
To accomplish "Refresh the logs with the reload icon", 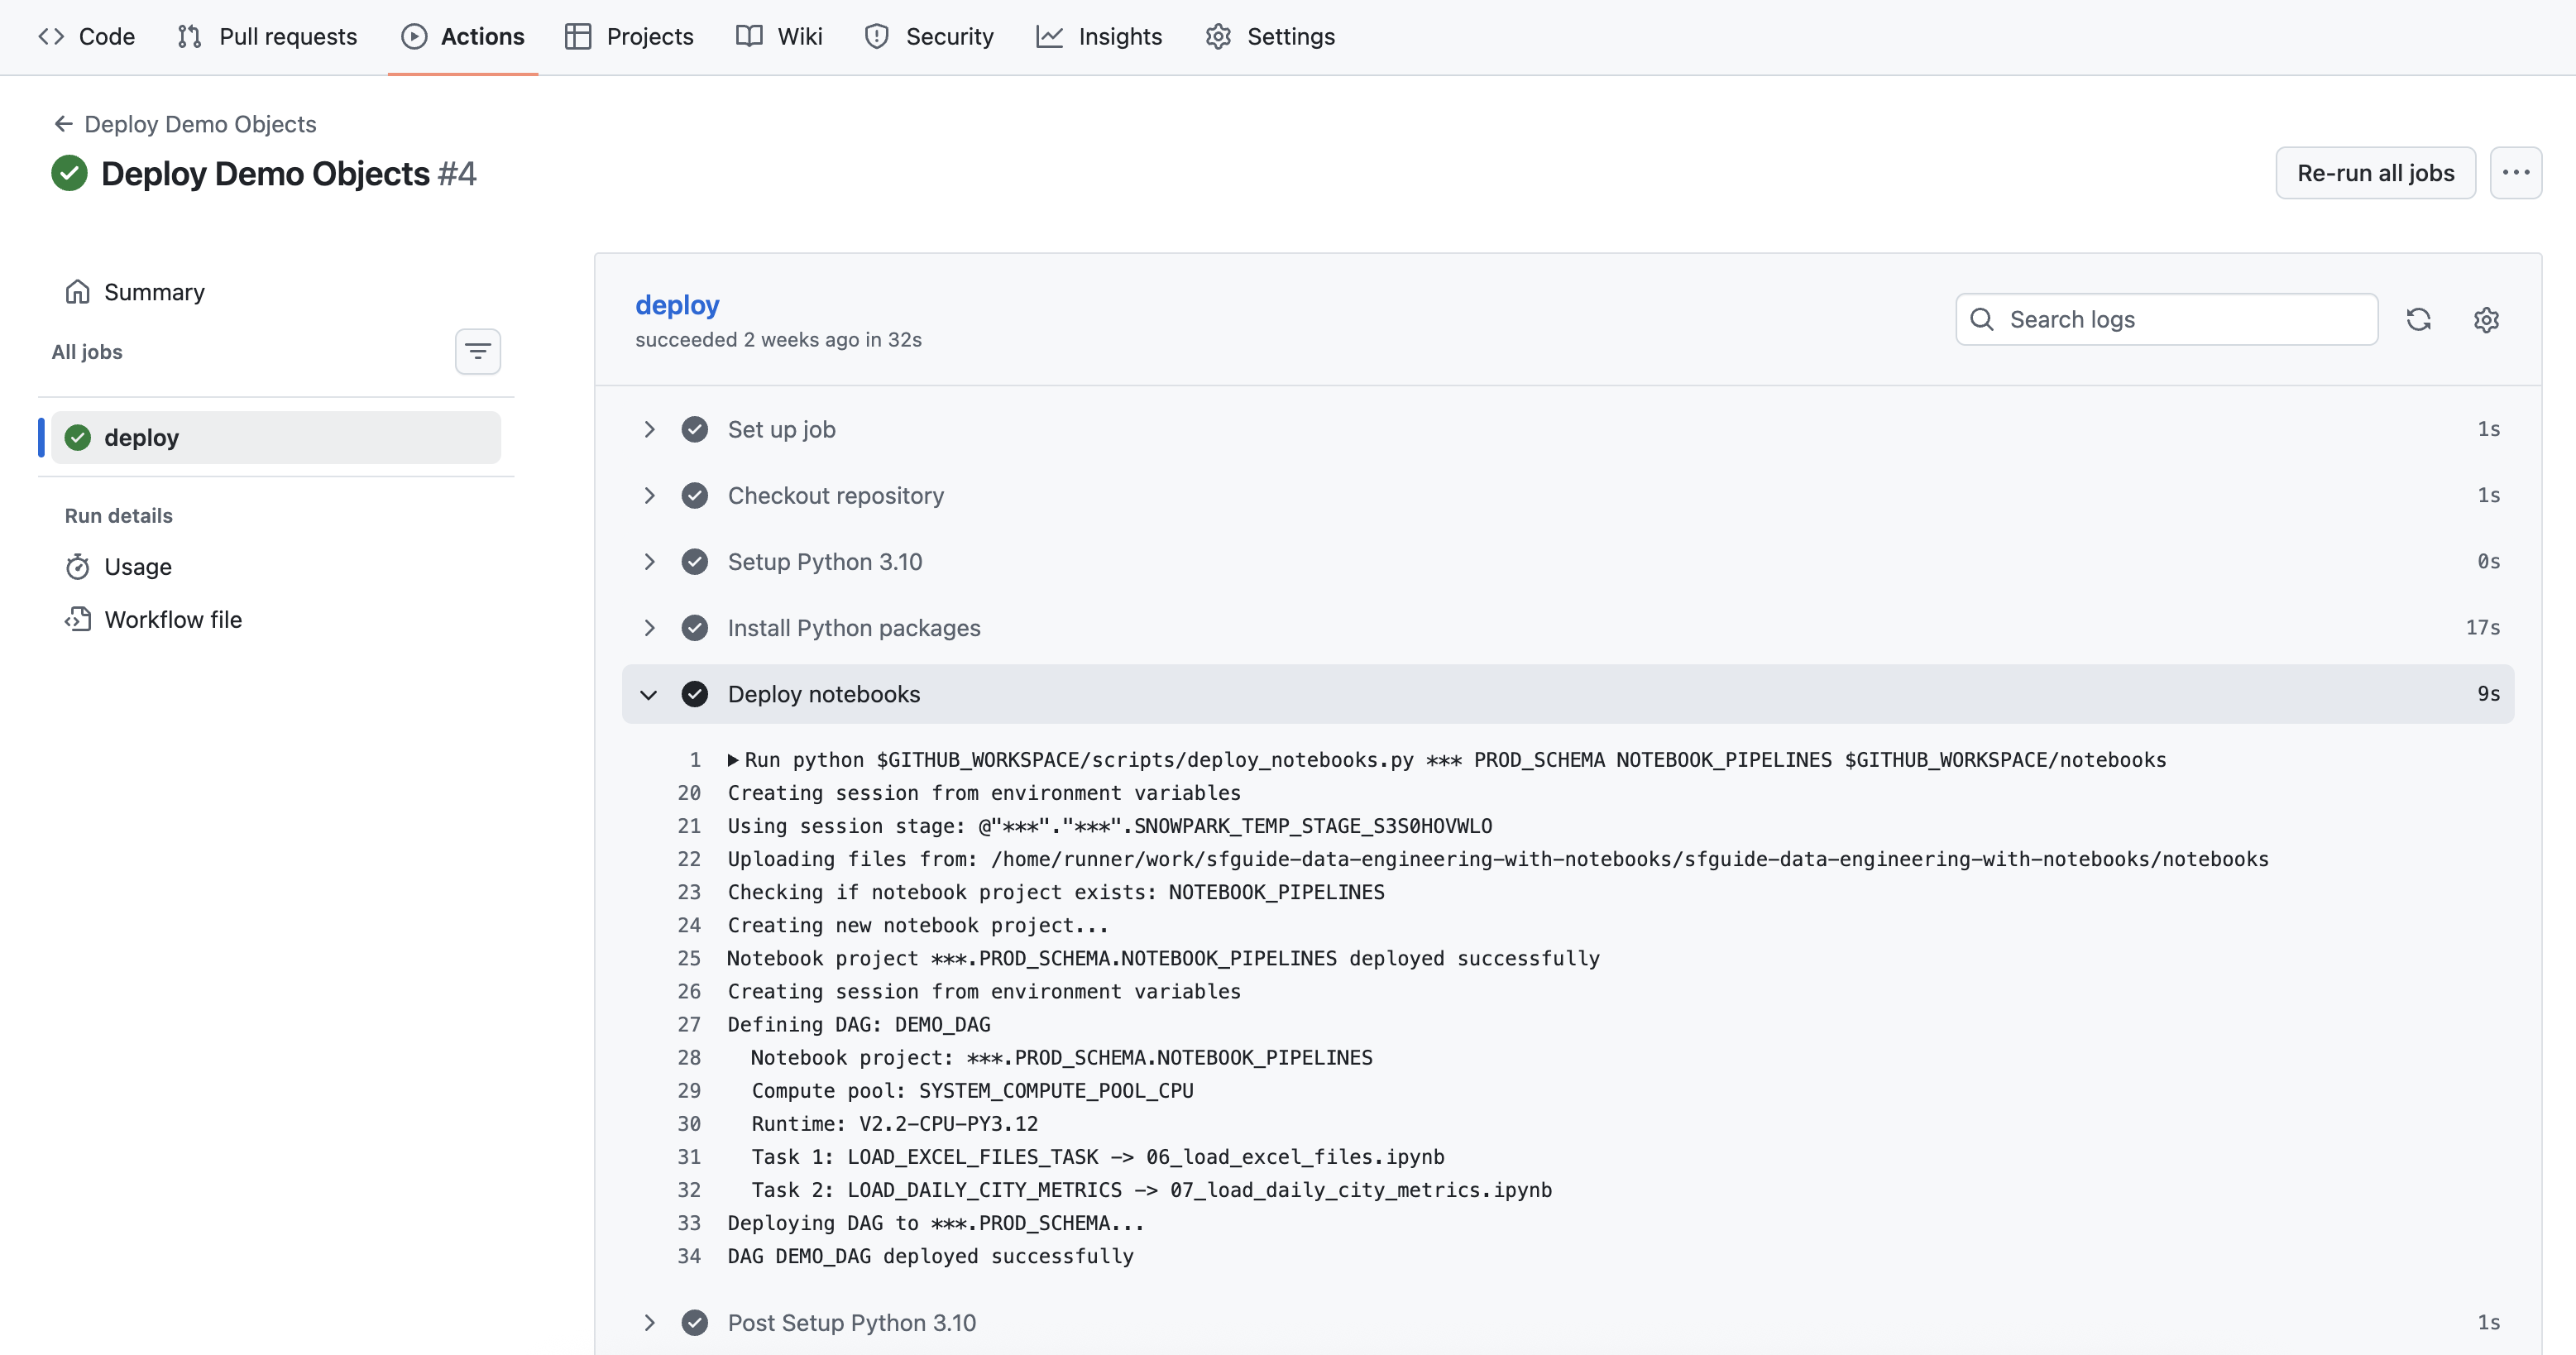I will coord(2418,319).
